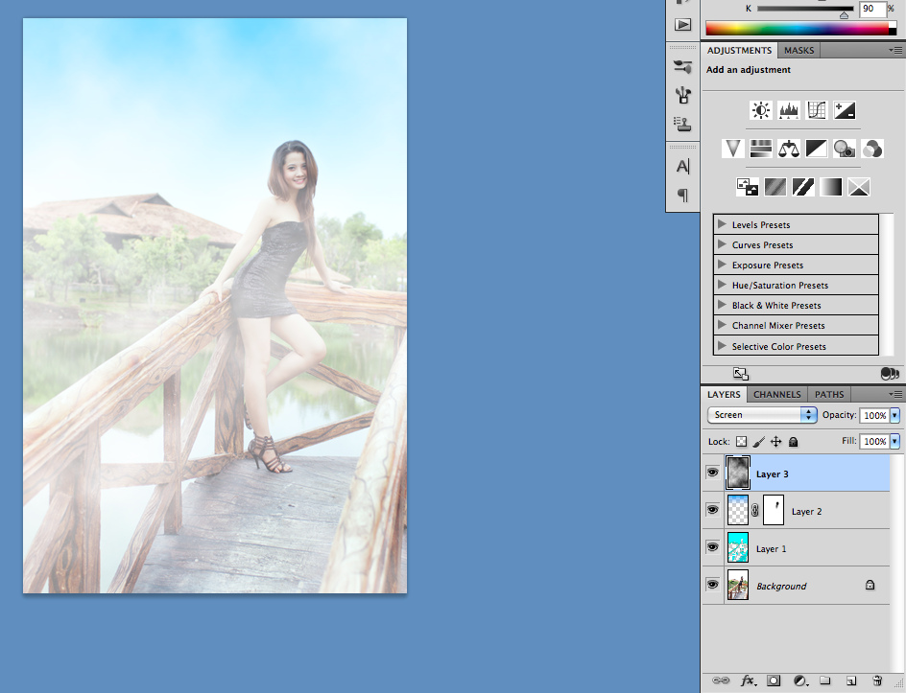Select the Layers tab
The height and width of the screenshot is (693, 906).
pyautogui.click(x=724, y=394)
